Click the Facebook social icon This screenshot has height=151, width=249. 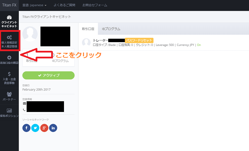pyautogui.click(x=26, y=128)
